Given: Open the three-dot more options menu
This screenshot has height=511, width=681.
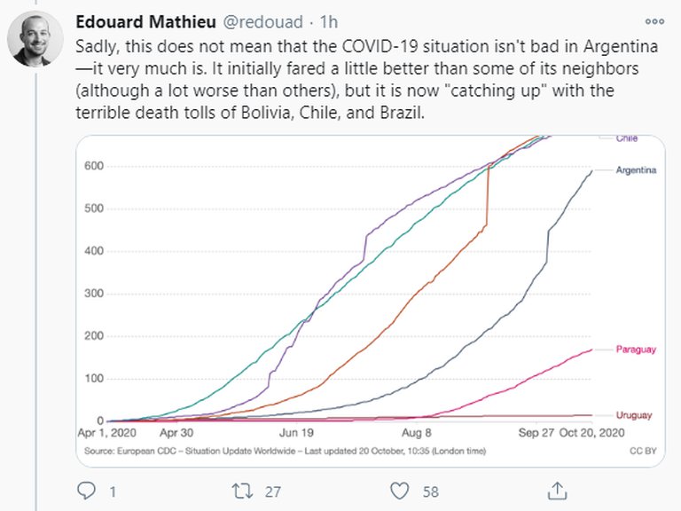Looking at the screenshot, I should point(654,21).
